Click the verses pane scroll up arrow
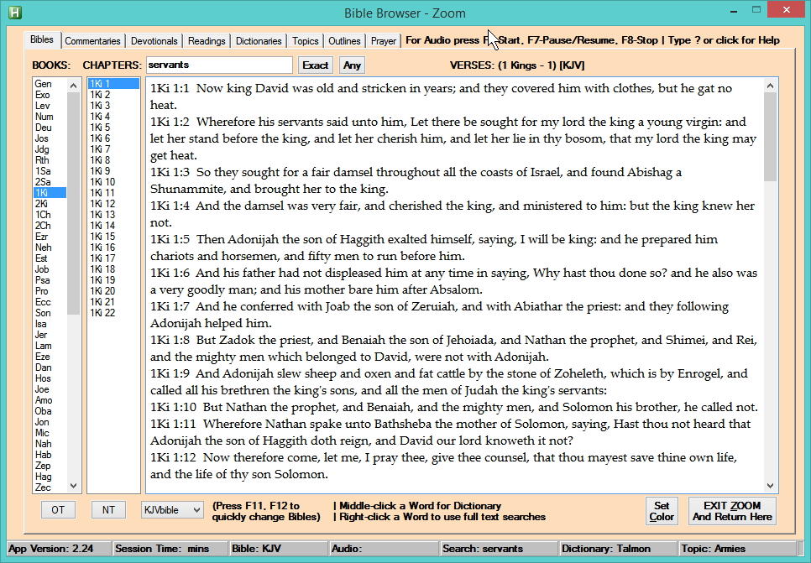811x563 pixels. 770,86
